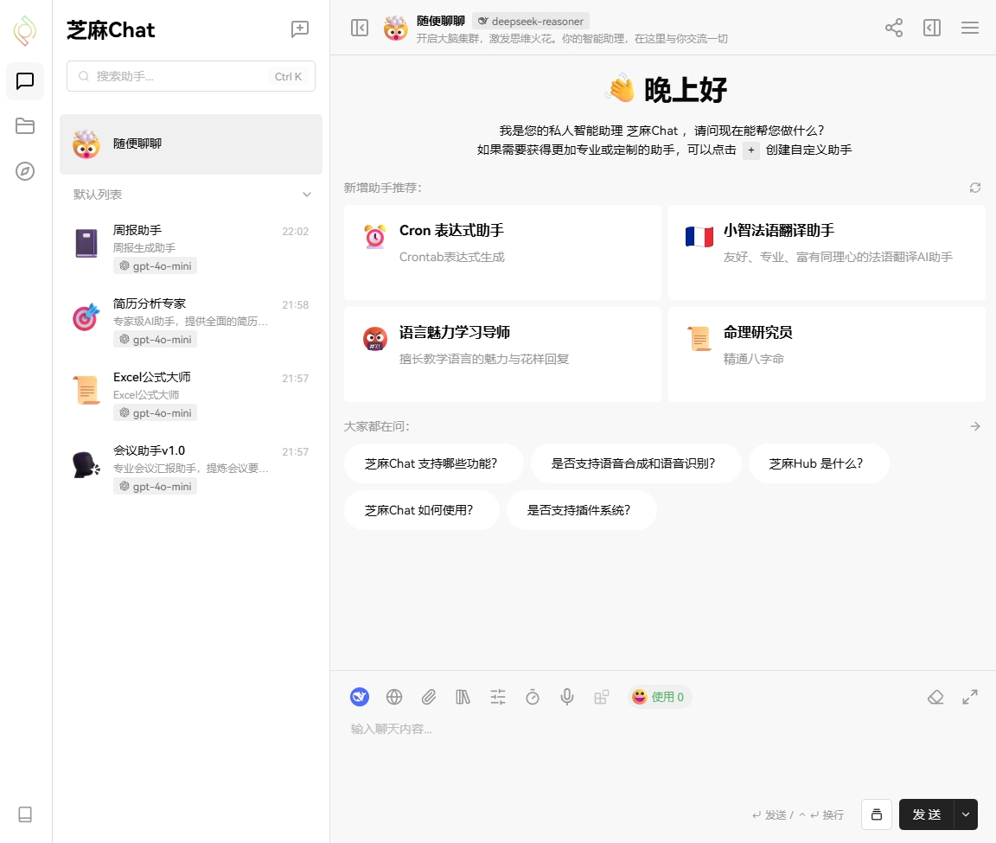Click the Excel公式大师 gpt-4o-mini model tag
This screenshot has height=843, width=996.
click(155, 413)
